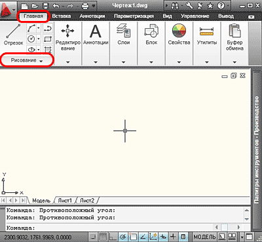Open quick access toolbar customize arrow
Screen dimensions: 262x242
pyautogui.click(x=94, y=6)
